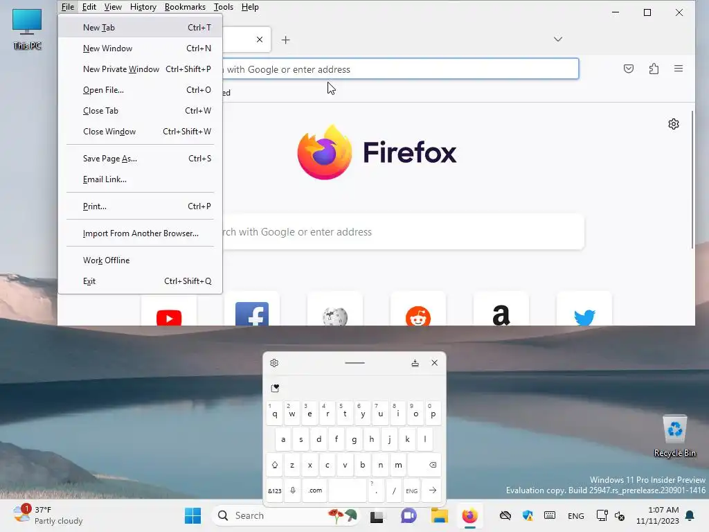Open the List all tabs chevron
The height and width of the screenshot is (532, 709).
click(558, 39)
